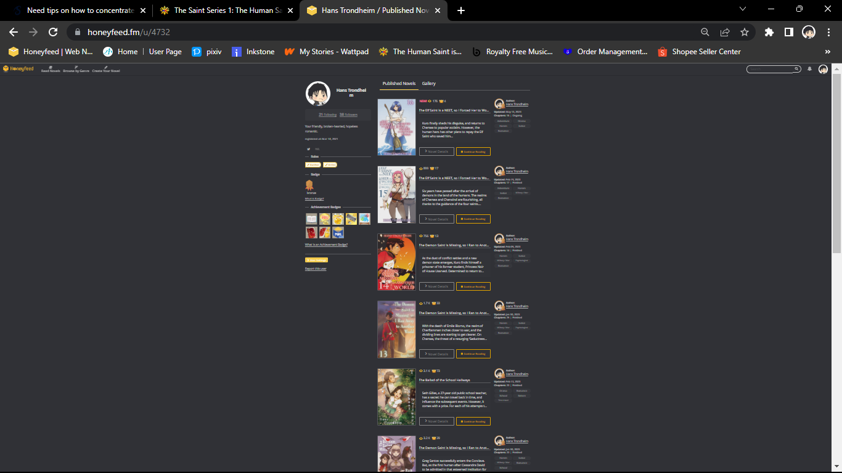Click the Report this user link
842x473 pixels.
316,269
